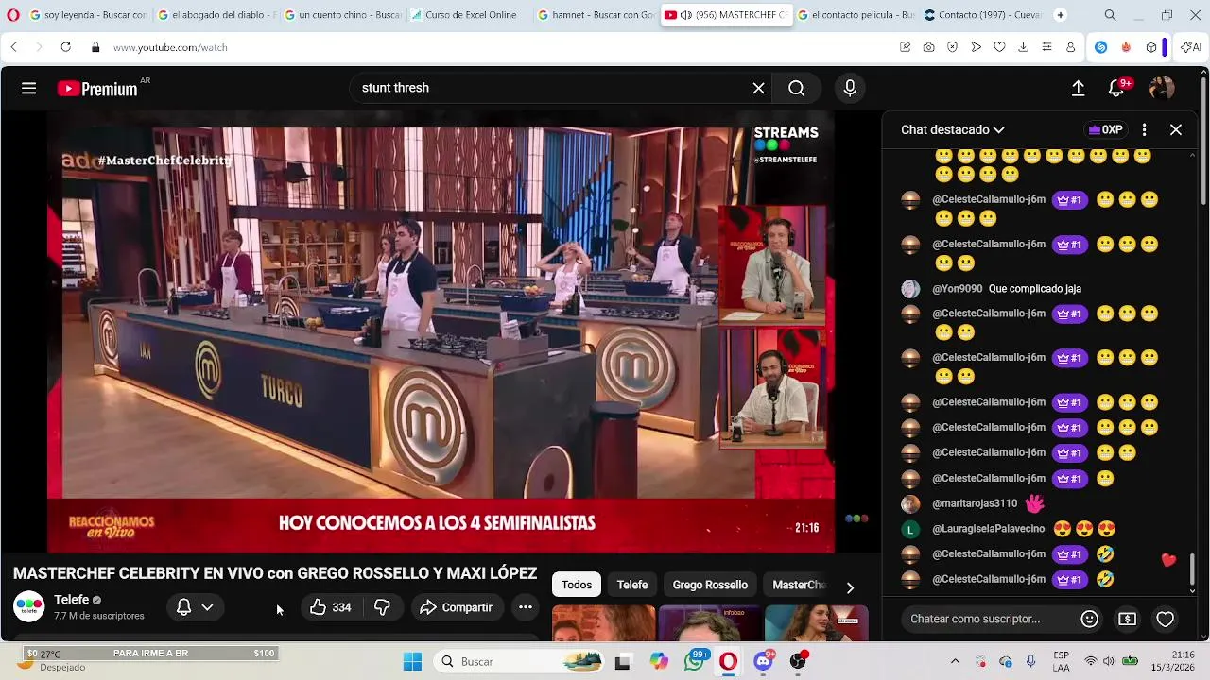Open username @Yon9090 in chat
This screenshot has height=680, width=1210.
(957, 289)
